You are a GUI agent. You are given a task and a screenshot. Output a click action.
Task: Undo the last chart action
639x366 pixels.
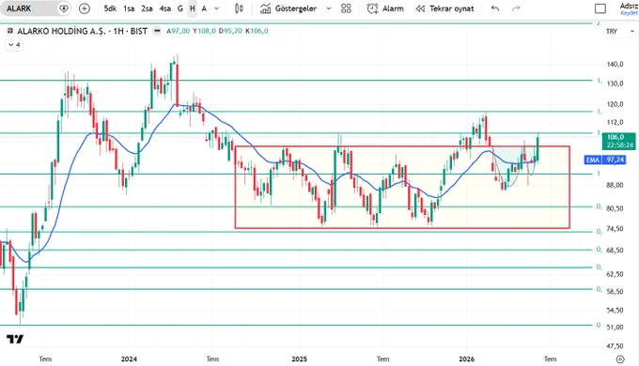495,8
